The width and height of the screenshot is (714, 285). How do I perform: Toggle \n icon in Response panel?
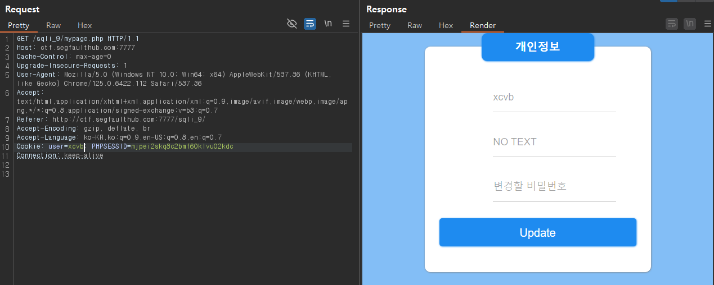pyautogui.click(x=690, y=24)
